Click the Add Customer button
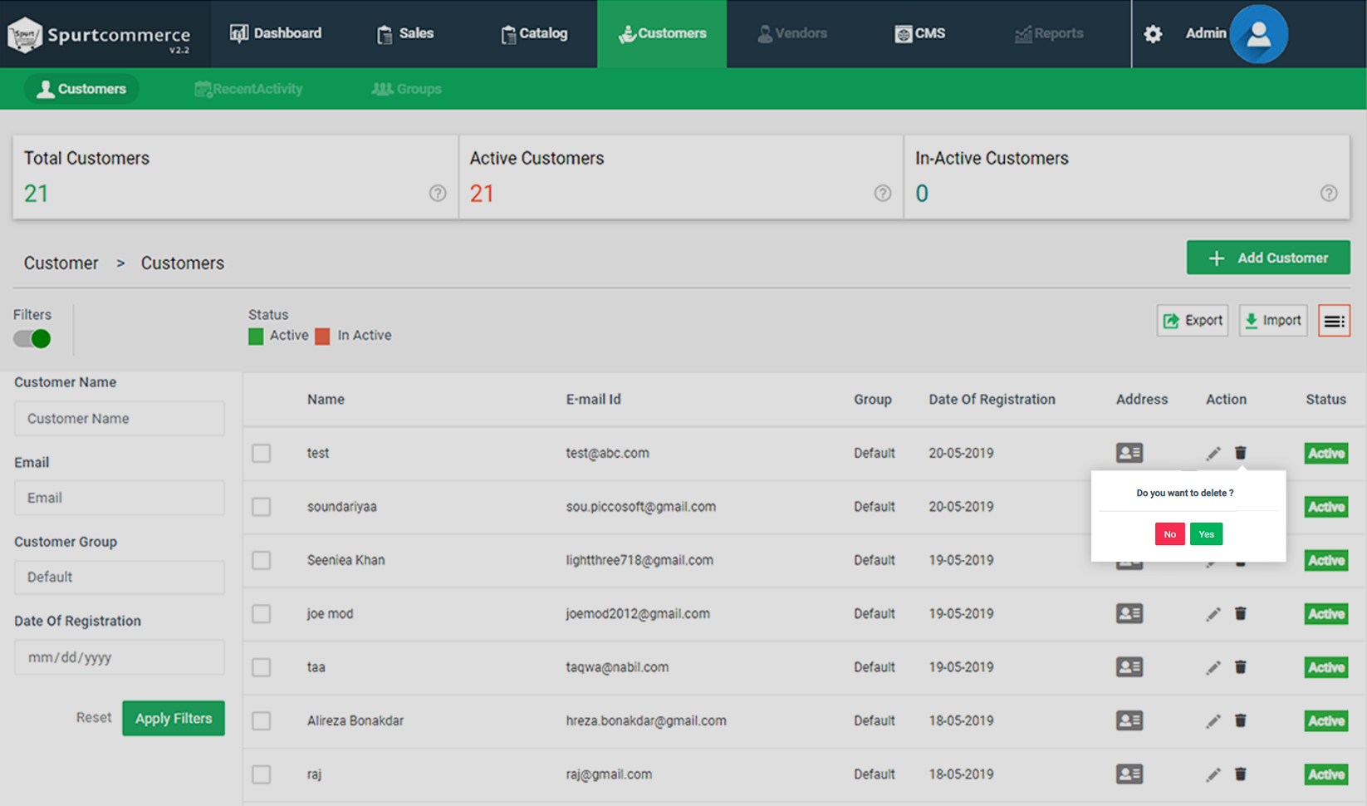Image resolution: width=1367 pixels, height=806 pixels. click(1268, 258)
